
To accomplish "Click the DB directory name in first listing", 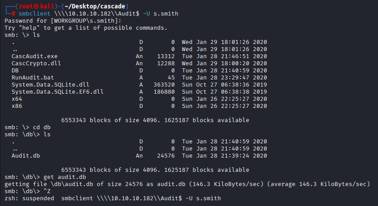I will [15, 71].
